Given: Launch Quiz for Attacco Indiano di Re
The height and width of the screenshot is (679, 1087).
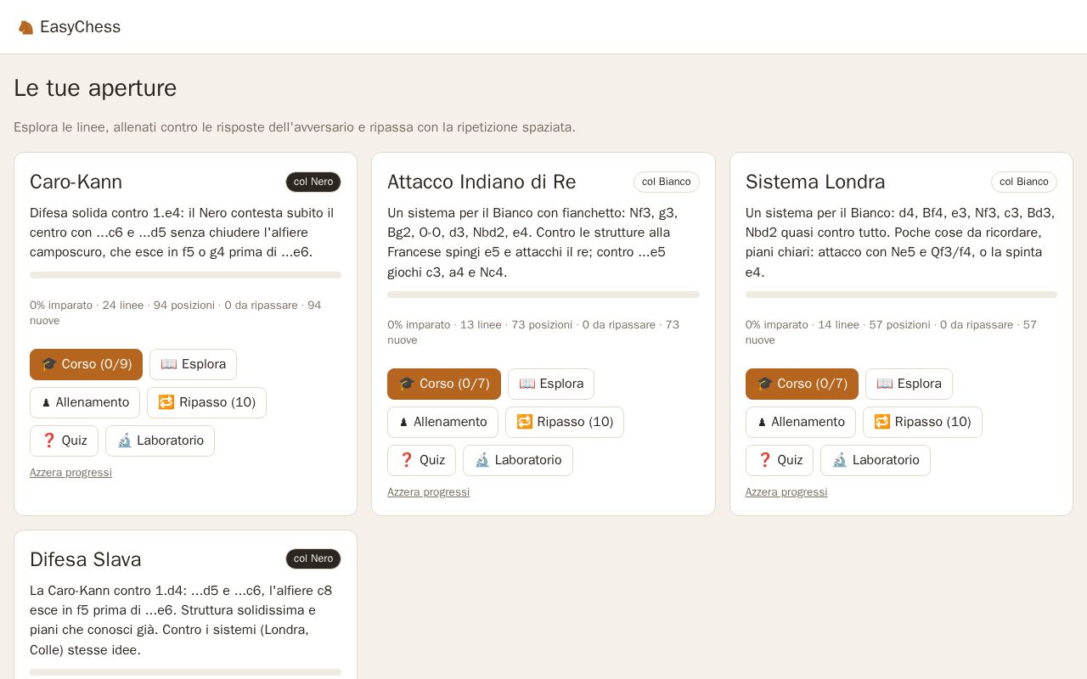Looking at the screenshot, I should pos(421,460).
